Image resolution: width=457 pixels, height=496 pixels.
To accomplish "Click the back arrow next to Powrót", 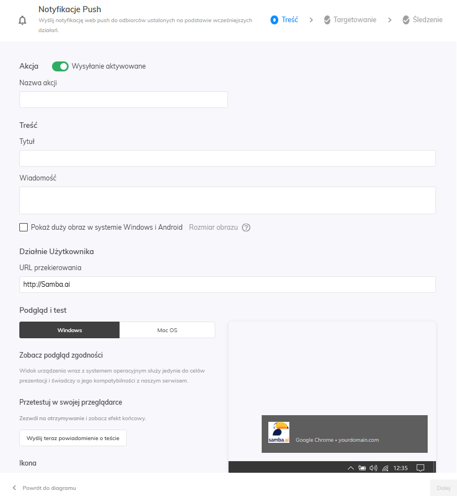I will pyautogui.click(x=15, y=488).
